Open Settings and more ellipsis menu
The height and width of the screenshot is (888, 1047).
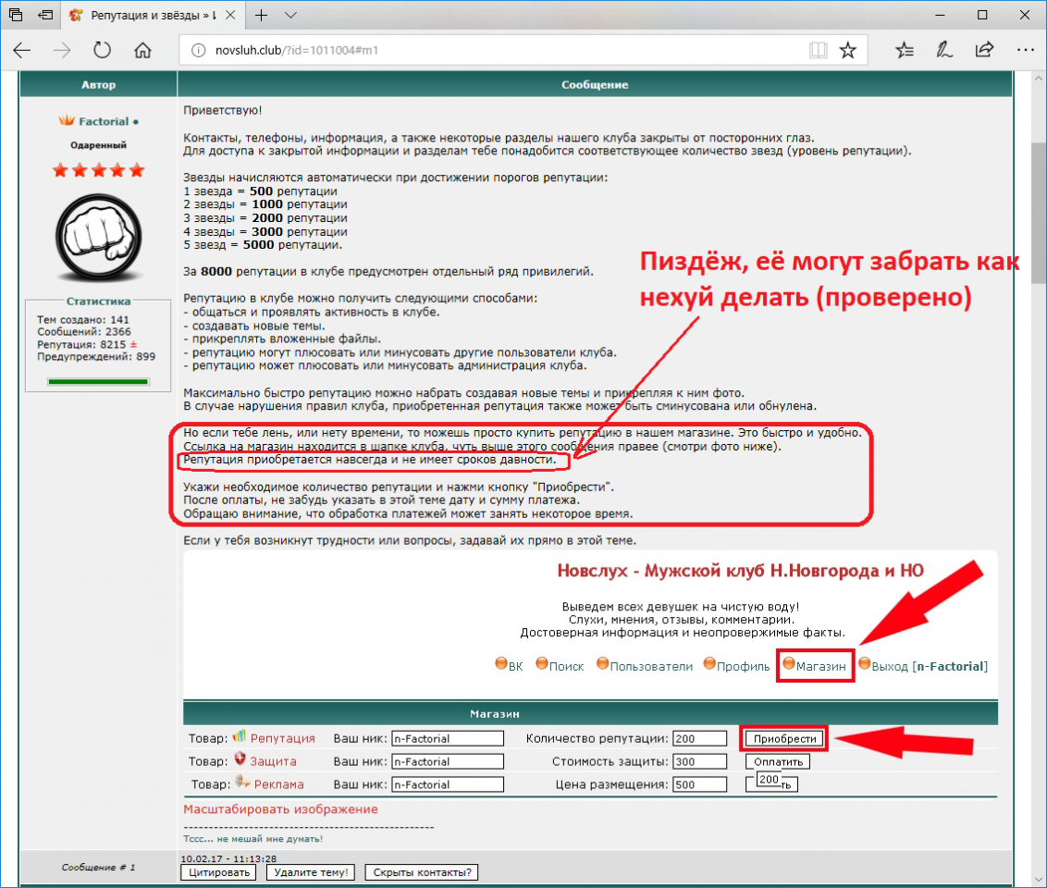click(1025, 50)
